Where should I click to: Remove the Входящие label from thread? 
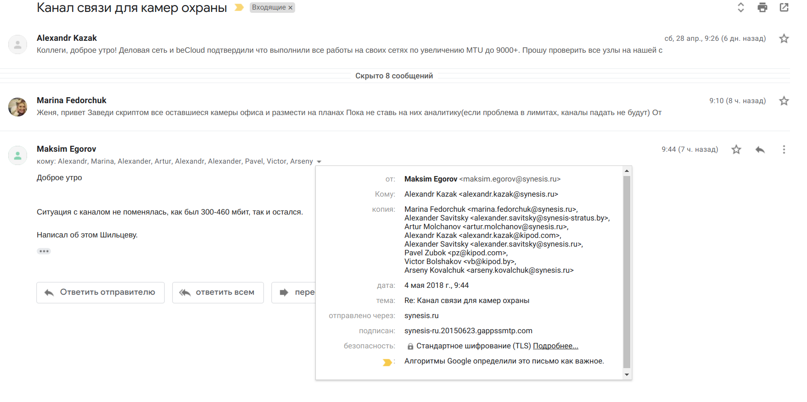[291, 8]
